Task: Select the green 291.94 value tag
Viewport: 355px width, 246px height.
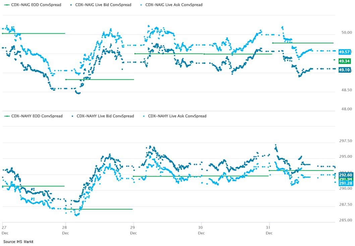Action: (x=346, y=179)
